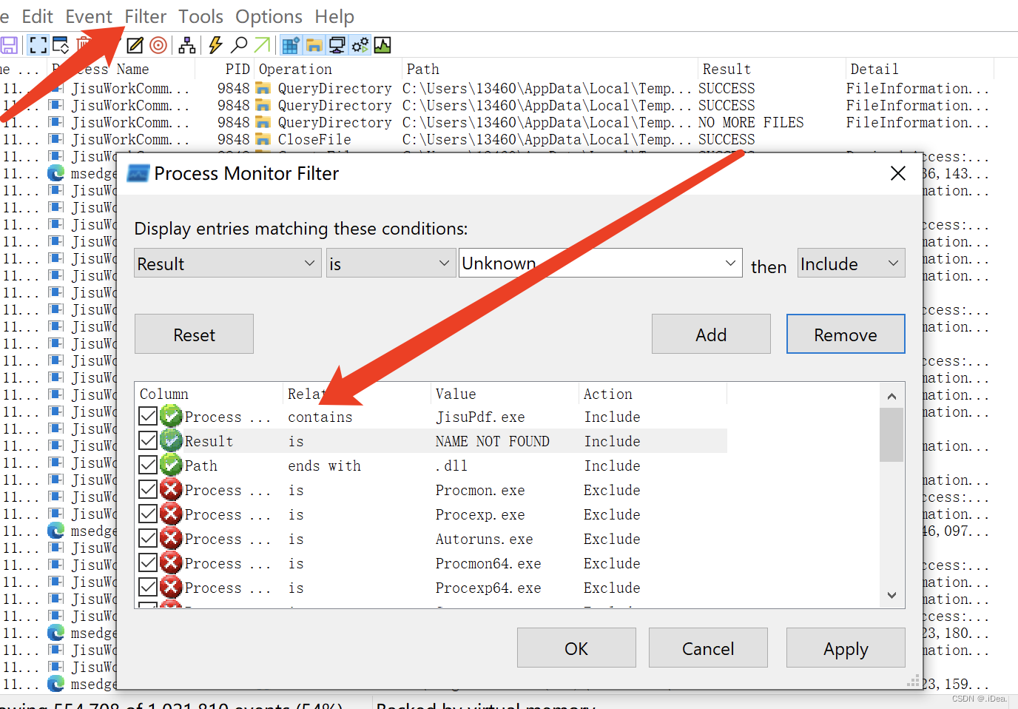Click the Result column header in main list
Image resolution: width=1018 pixels, height=709 pixels.
[771, 69]
